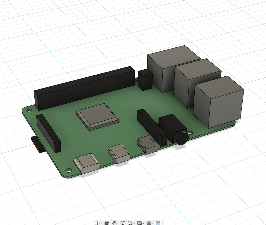Open the Grid and Snaps dropdown arrow

(x=153, y=223)
